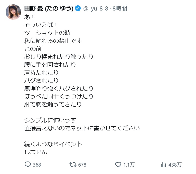Click the line 続くようならイベント
Screen dimensions: 196x174
point(53,144)
